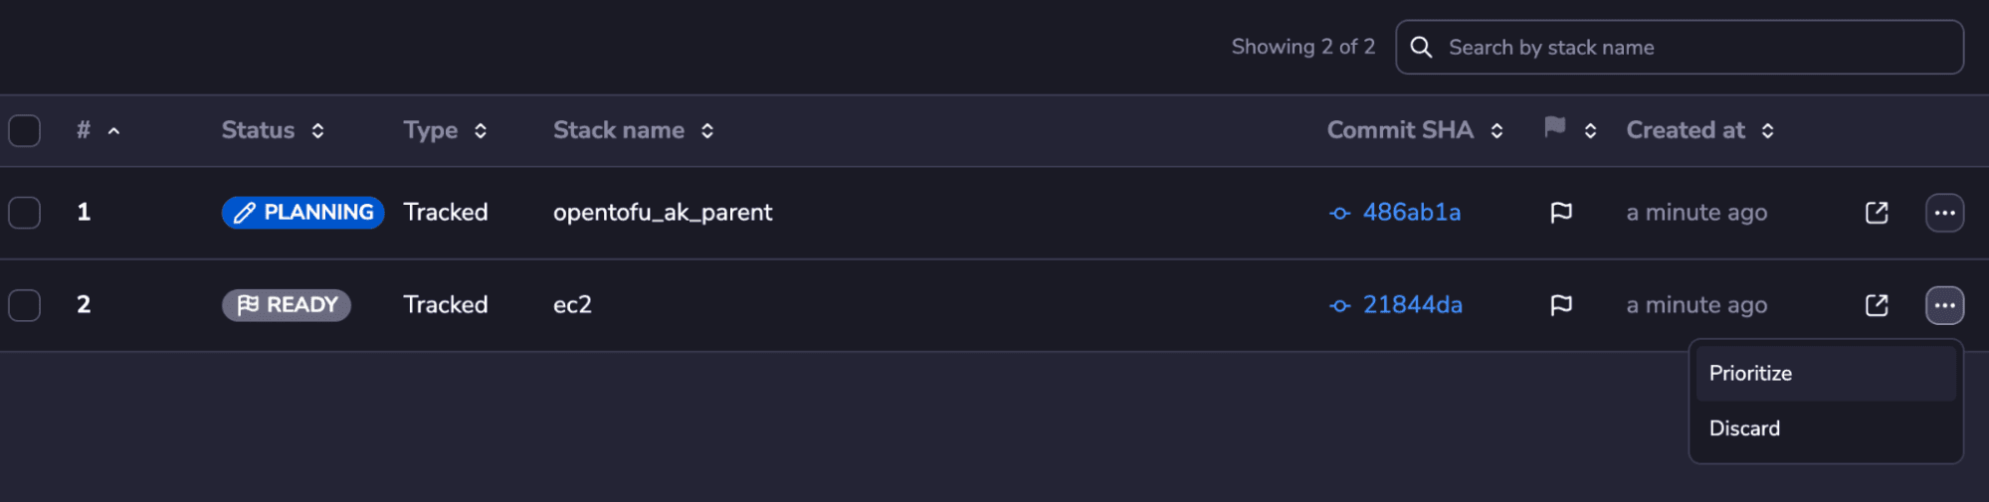Close the three-dots menu on ec2 row
Viewport: 1989px width, 502px height.
click(x=1944, y=305)
